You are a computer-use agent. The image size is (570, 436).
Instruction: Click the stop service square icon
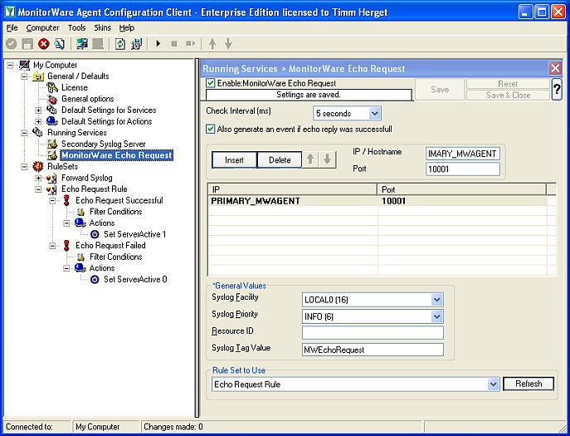174,44
